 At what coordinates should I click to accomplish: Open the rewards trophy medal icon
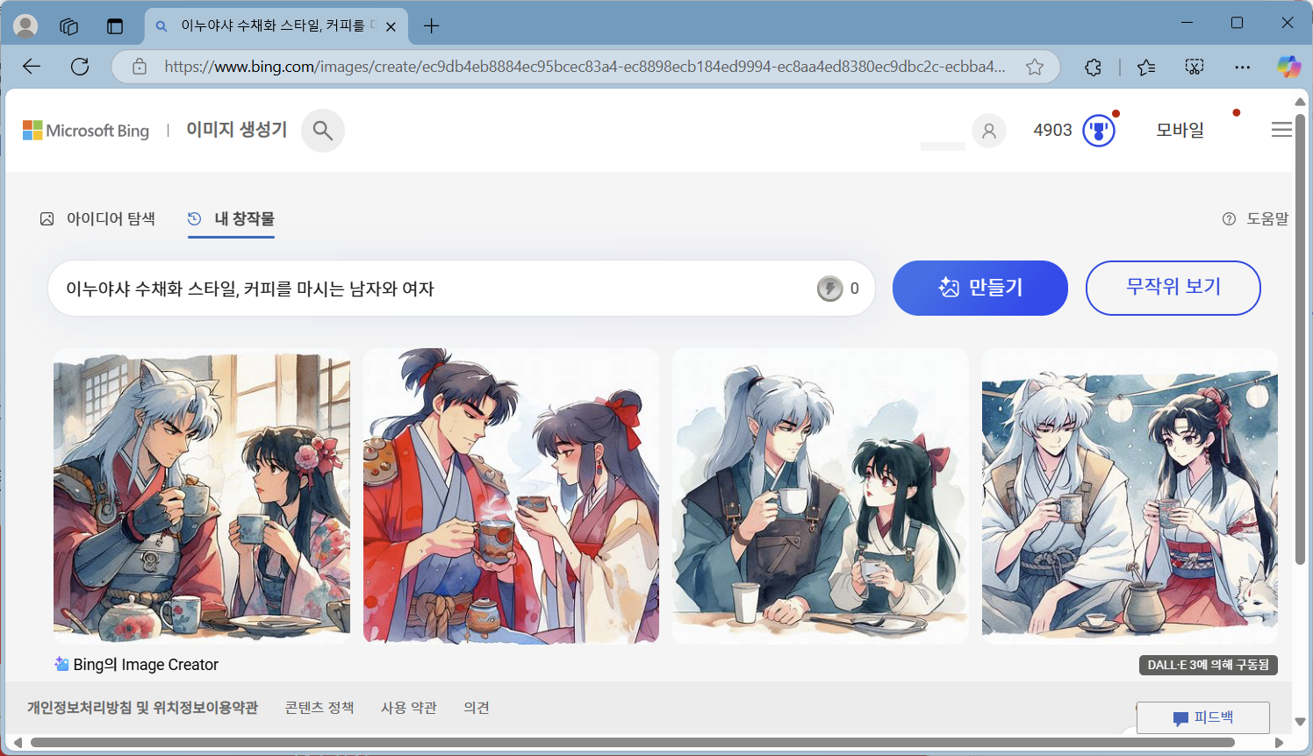pos(1099,132)
